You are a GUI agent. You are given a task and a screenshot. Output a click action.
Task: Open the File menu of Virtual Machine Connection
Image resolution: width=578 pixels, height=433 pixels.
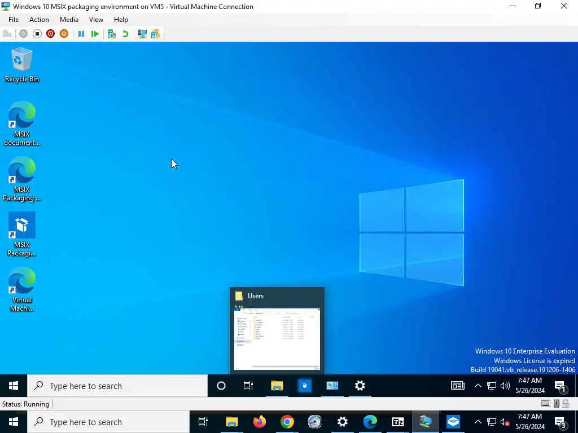tap(14, 20)
